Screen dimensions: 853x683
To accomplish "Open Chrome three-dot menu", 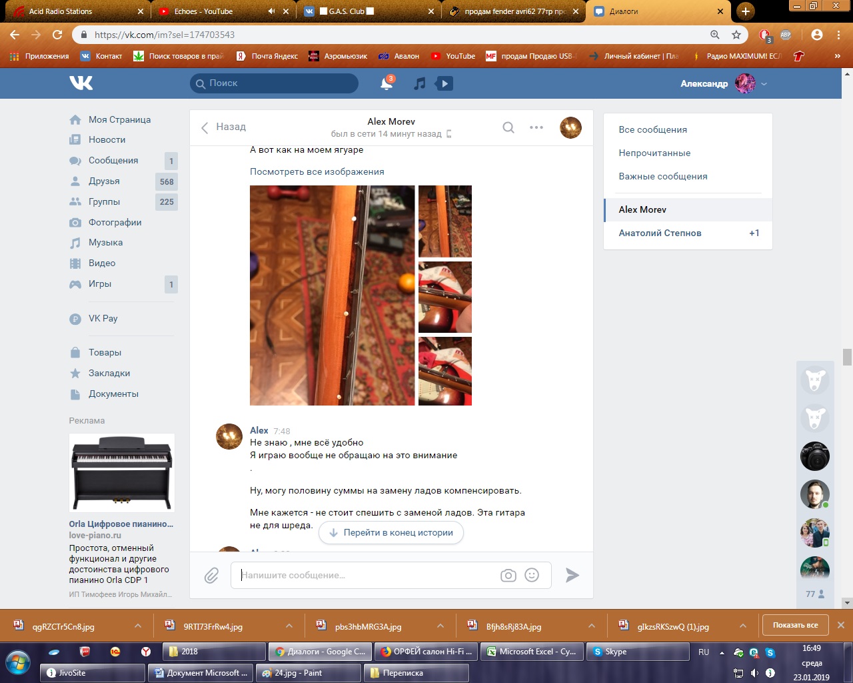I will pos(839,35).
